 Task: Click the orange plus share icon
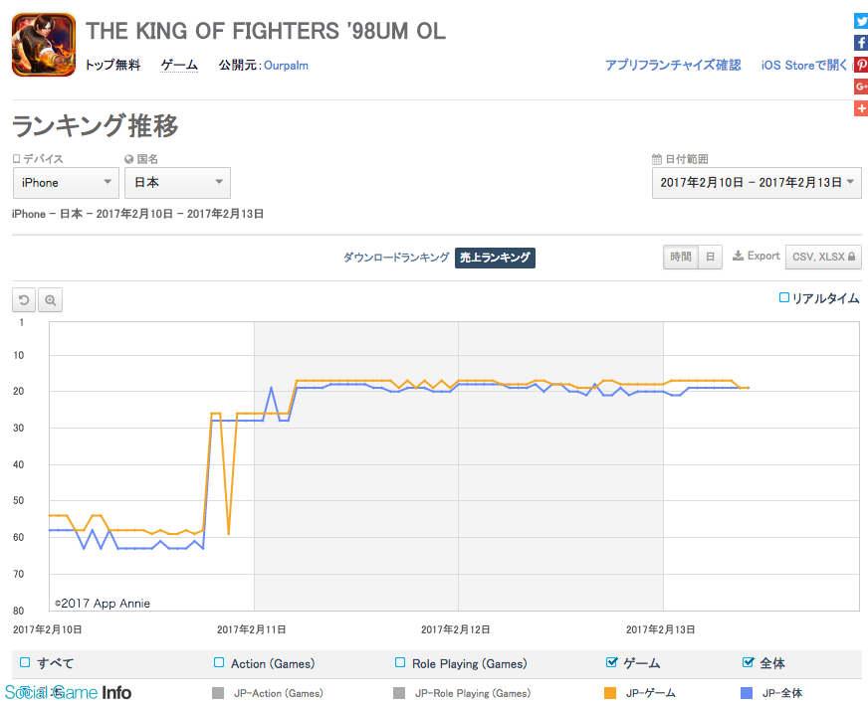point(861,108)
